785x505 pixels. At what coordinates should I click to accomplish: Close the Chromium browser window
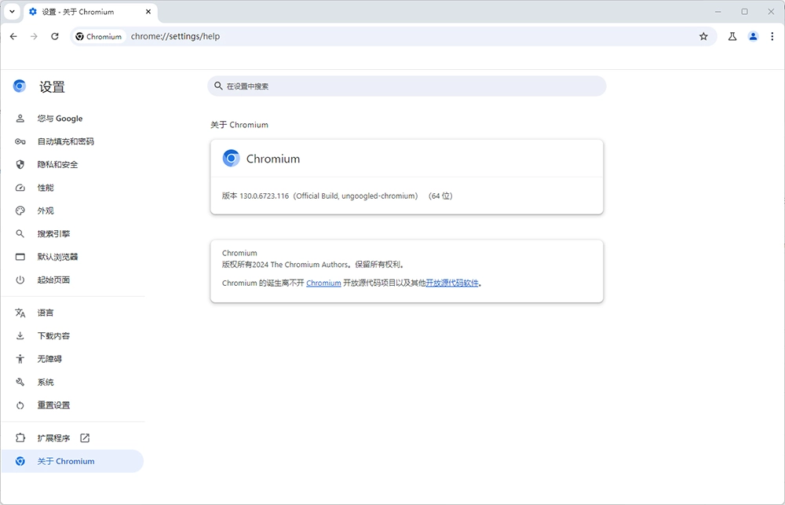tap(771, 12)
